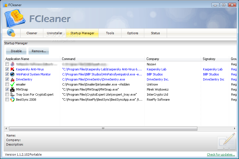Viewport: 239px width, 159px height.
Task: Click the scrollbar left arrow
Action: point(6,129)
